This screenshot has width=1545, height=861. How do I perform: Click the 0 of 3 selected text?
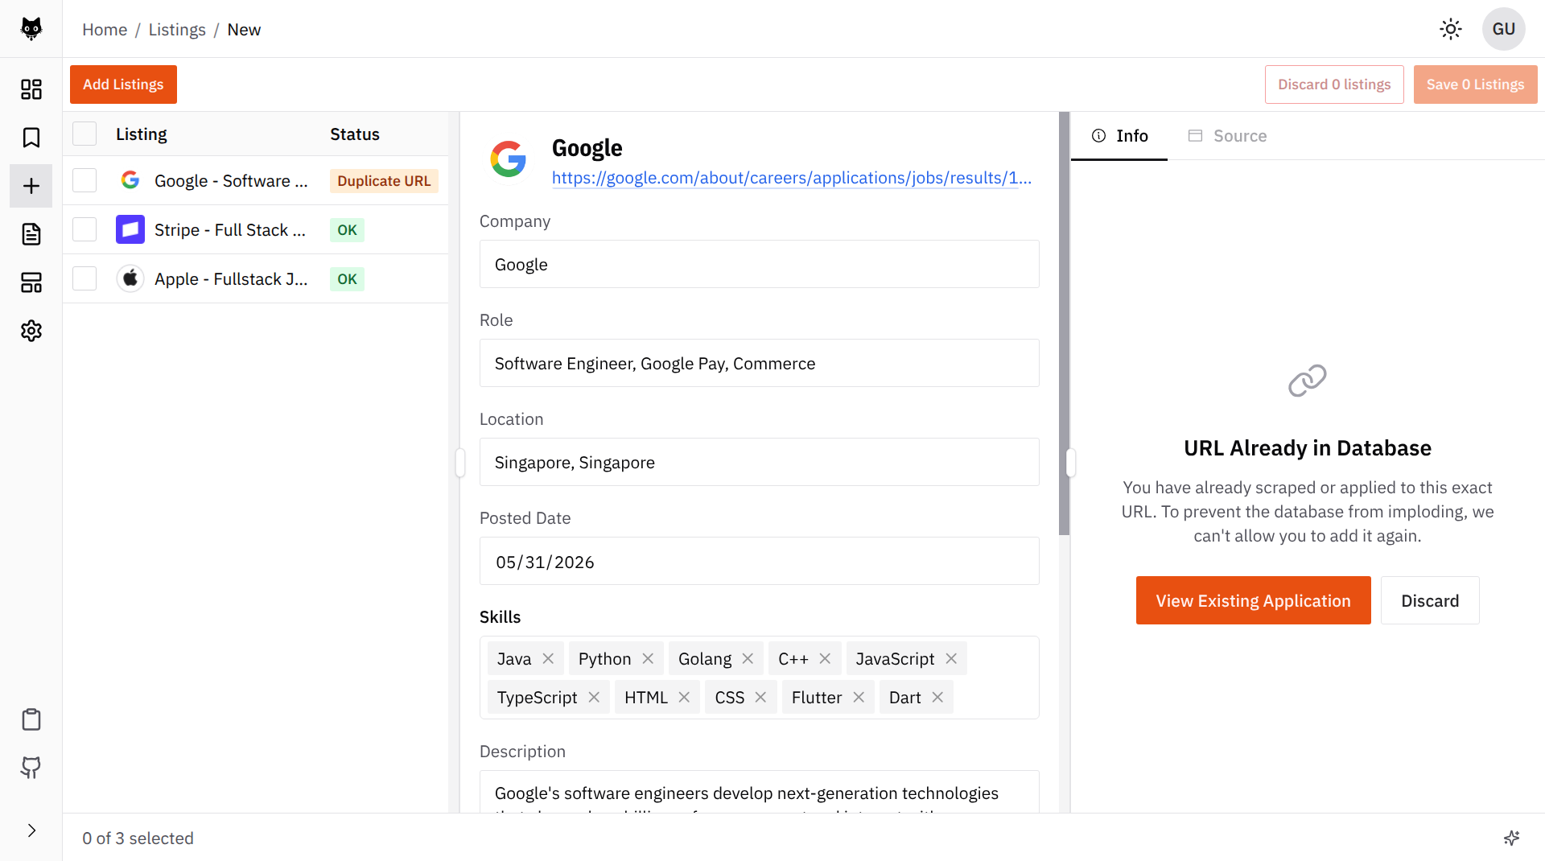point(138,838)
